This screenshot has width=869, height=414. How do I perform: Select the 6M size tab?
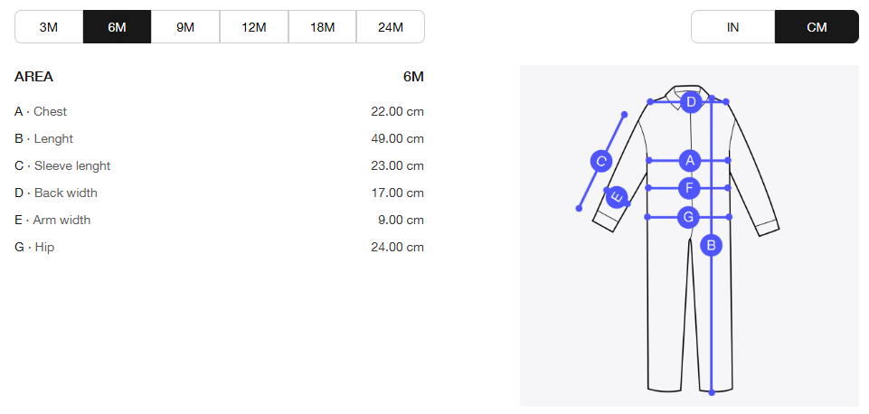(117, 26)
